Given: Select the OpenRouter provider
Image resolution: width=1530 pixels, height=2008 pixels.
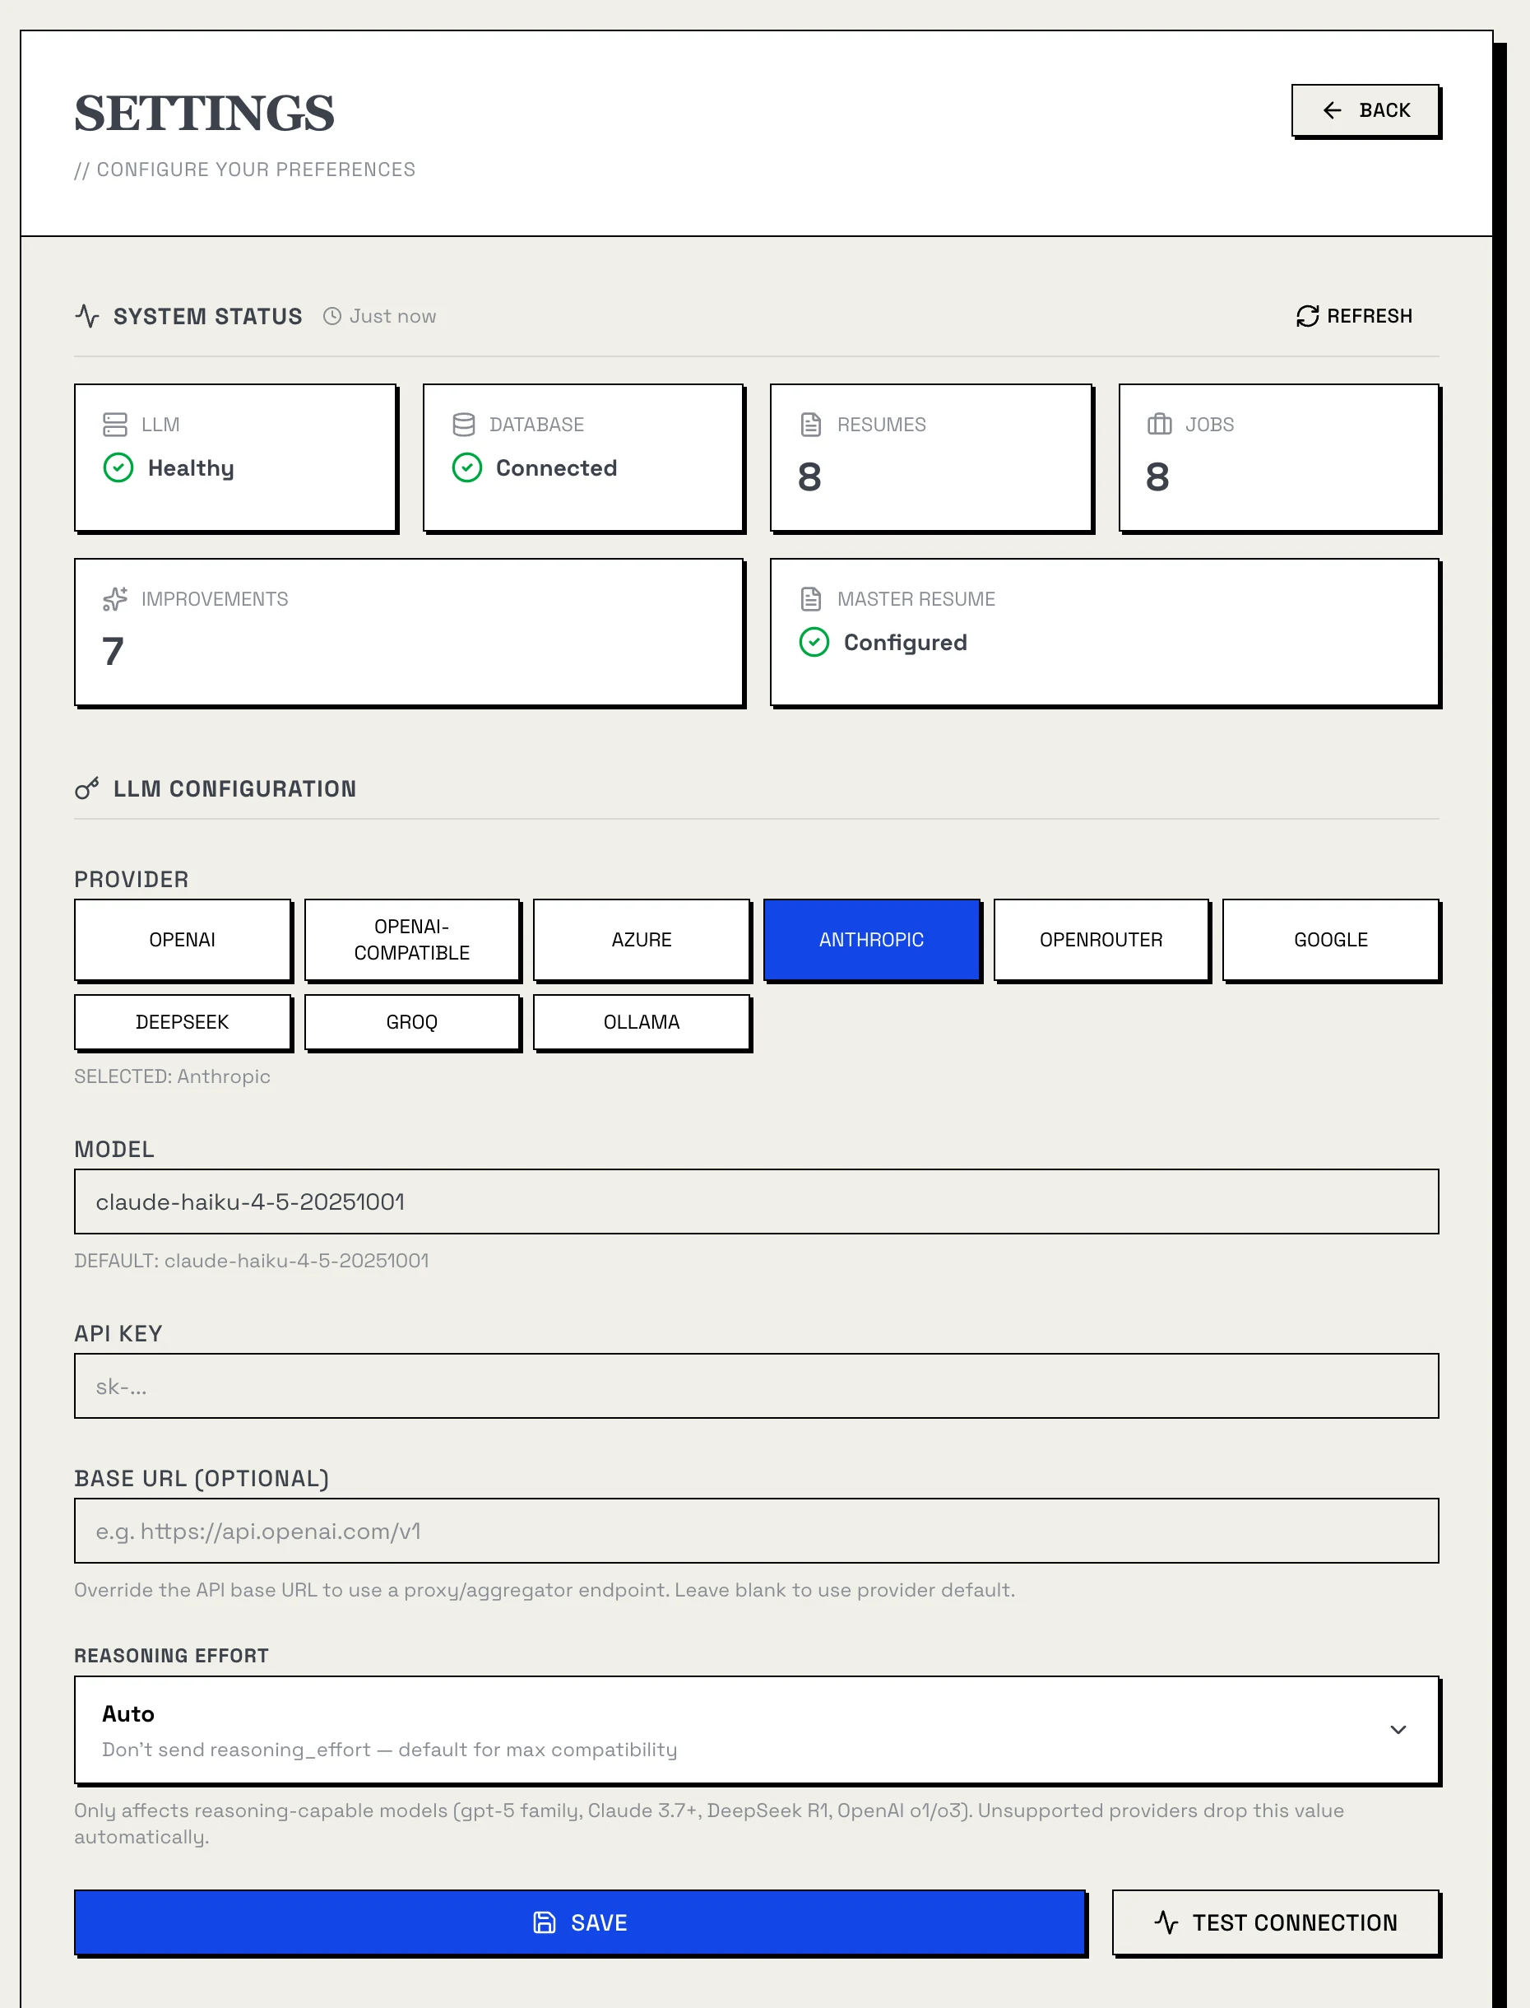Looking at the screenshot, I should coord(1101,939).
